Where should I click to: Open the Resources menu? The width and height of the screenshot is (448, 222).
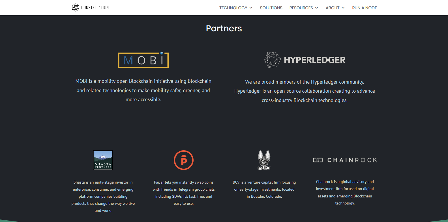[x=301, y=8]
